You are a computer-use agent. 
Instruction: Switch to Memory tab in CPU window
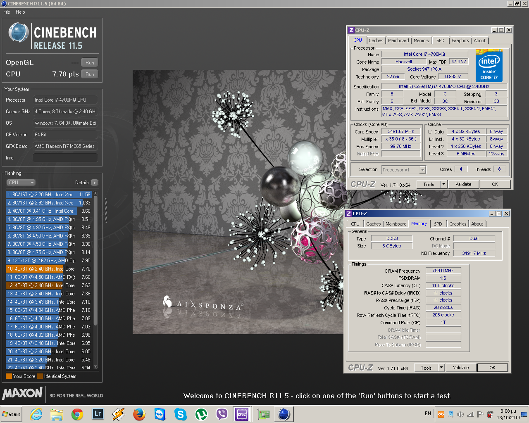tap(422, 40)
